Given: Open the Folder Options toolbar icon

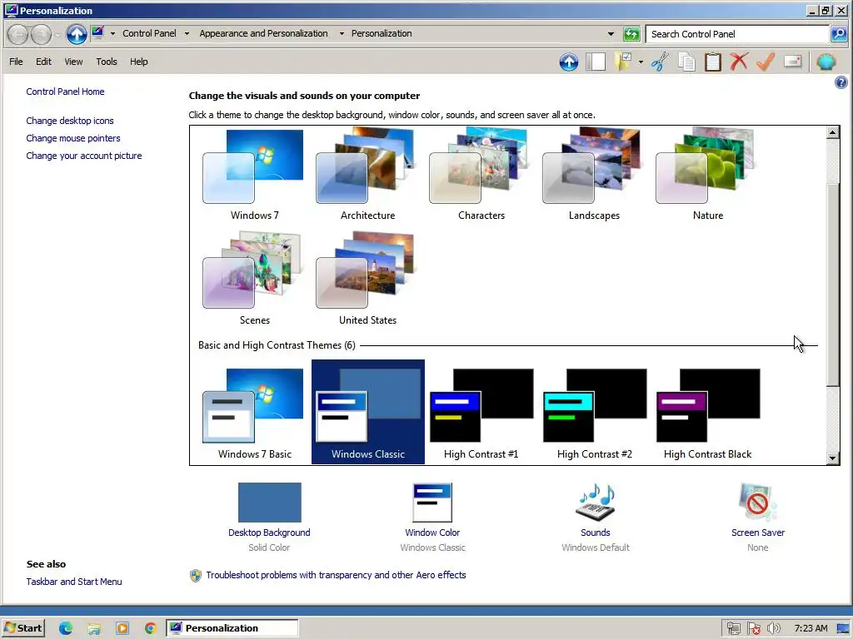Looking at the screenshot, I should click(x=623, y=62).
